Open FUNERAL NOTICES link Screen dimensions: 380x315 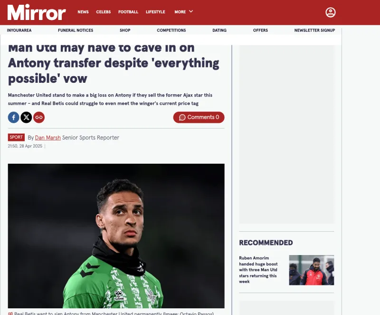pos(76,30)
